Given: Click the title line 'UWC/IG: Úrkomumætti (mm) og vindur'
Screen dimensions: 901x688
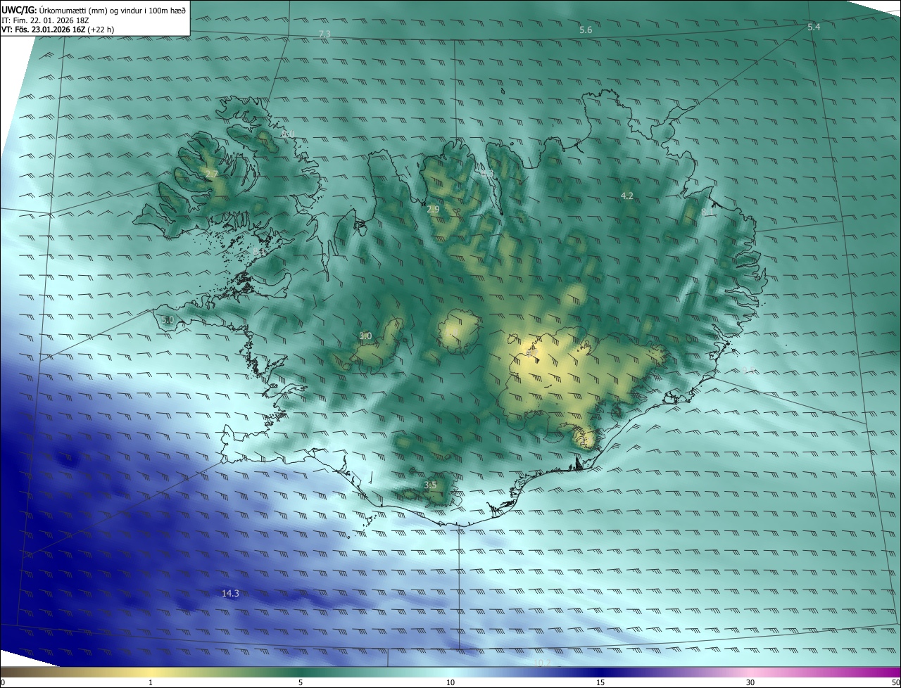Looking at the screenshot, I should pos(94,10).
